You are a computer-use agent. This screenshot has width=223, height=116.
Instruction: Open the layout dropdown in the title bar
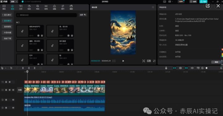tap(171, 2)
